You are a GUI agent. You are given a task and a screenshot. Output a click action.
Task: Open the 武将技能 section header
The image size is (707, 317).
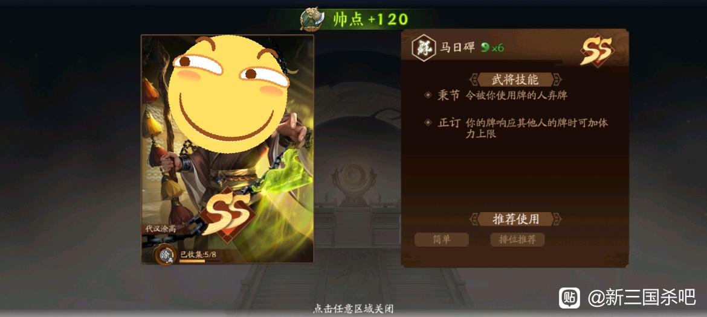(x=515, y=80)
